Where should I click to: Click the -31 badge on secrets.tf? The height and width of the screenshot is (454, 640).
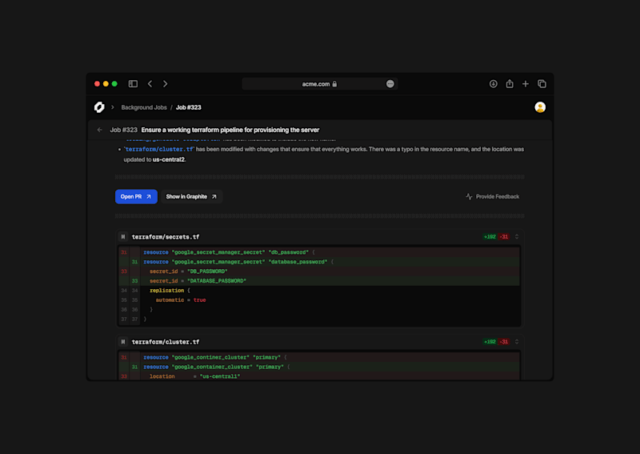tap(504, 236)
